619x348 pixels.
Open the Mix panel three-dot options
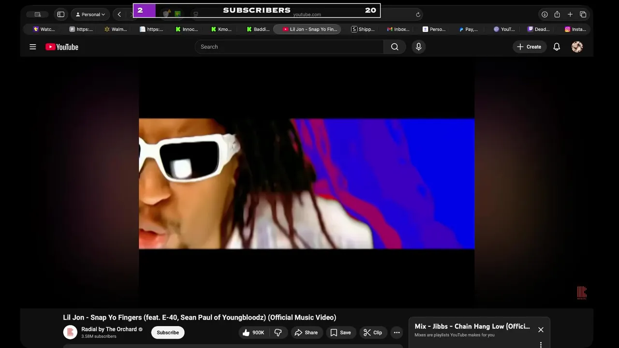click(x=541, y=345)
